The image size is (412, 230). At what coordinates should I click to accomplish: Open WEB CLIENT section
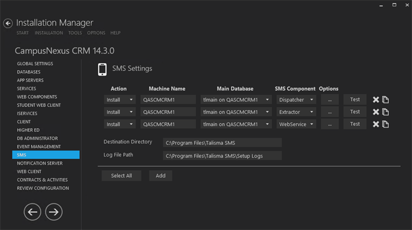point(29,172)
